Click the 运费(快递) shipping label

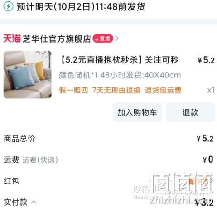click(x=40, y=160)
